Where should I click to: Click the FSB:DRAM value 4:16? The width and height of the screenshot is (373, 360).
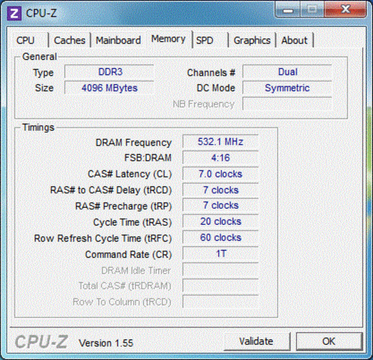[x=221, y=158]
